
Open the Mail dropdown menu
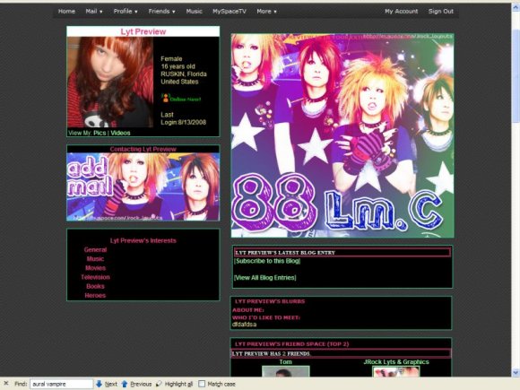[94, 12]
